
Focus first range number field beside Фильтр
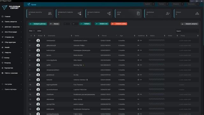[67, 24]
